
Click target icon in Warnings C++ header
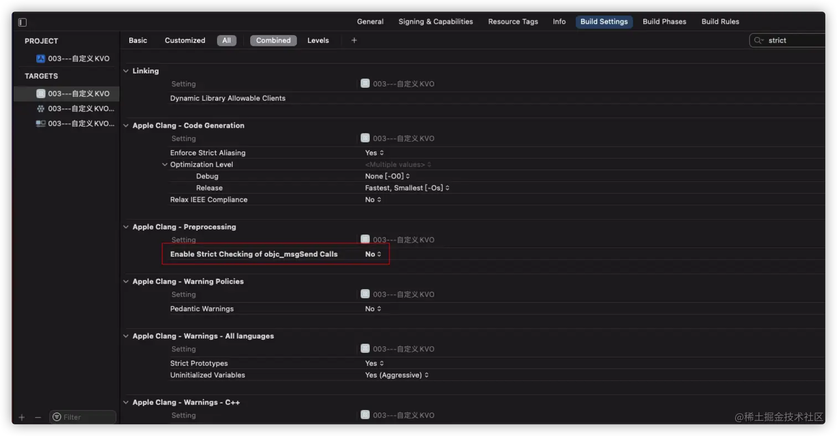(x=365, y=414)
